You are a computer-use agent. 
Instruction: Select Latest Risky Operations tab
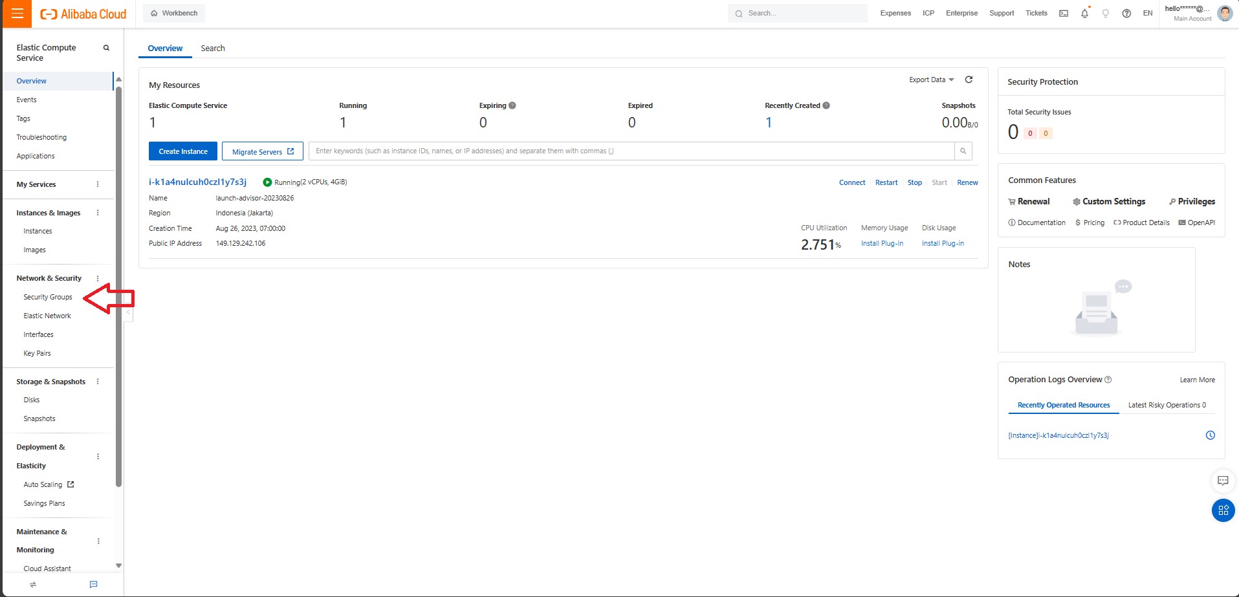(1167, 405)
